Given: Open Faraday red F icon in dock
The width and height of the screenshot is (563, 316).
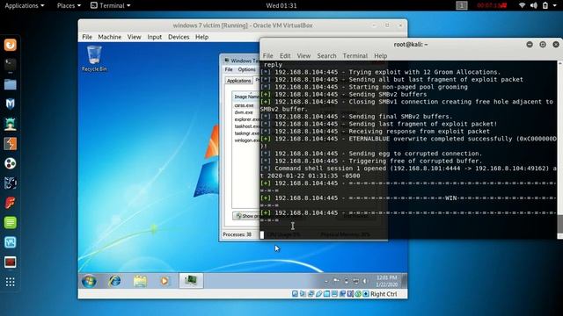Looking at the screenshot, I should (x=10, y=203).
